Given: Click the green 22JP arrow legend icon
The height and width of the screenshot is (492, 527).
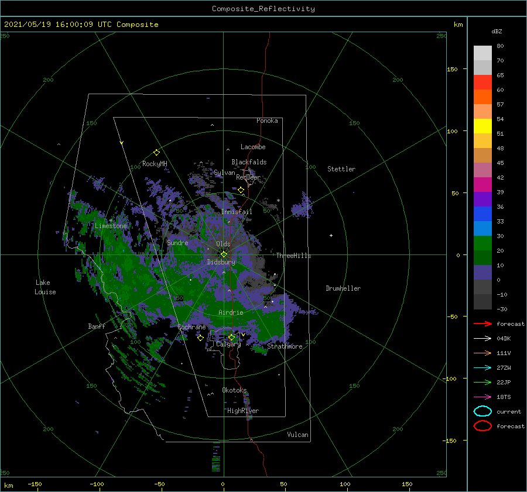Looking at the screenshot, I should pos(482,382).
